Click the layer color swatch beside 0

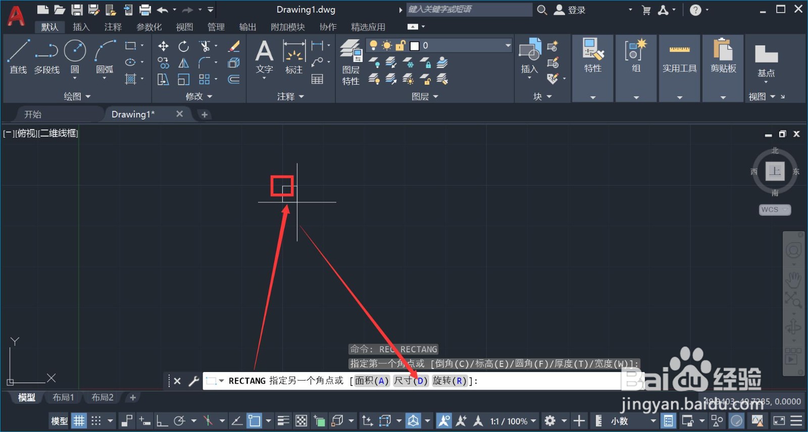coord(415,46)
